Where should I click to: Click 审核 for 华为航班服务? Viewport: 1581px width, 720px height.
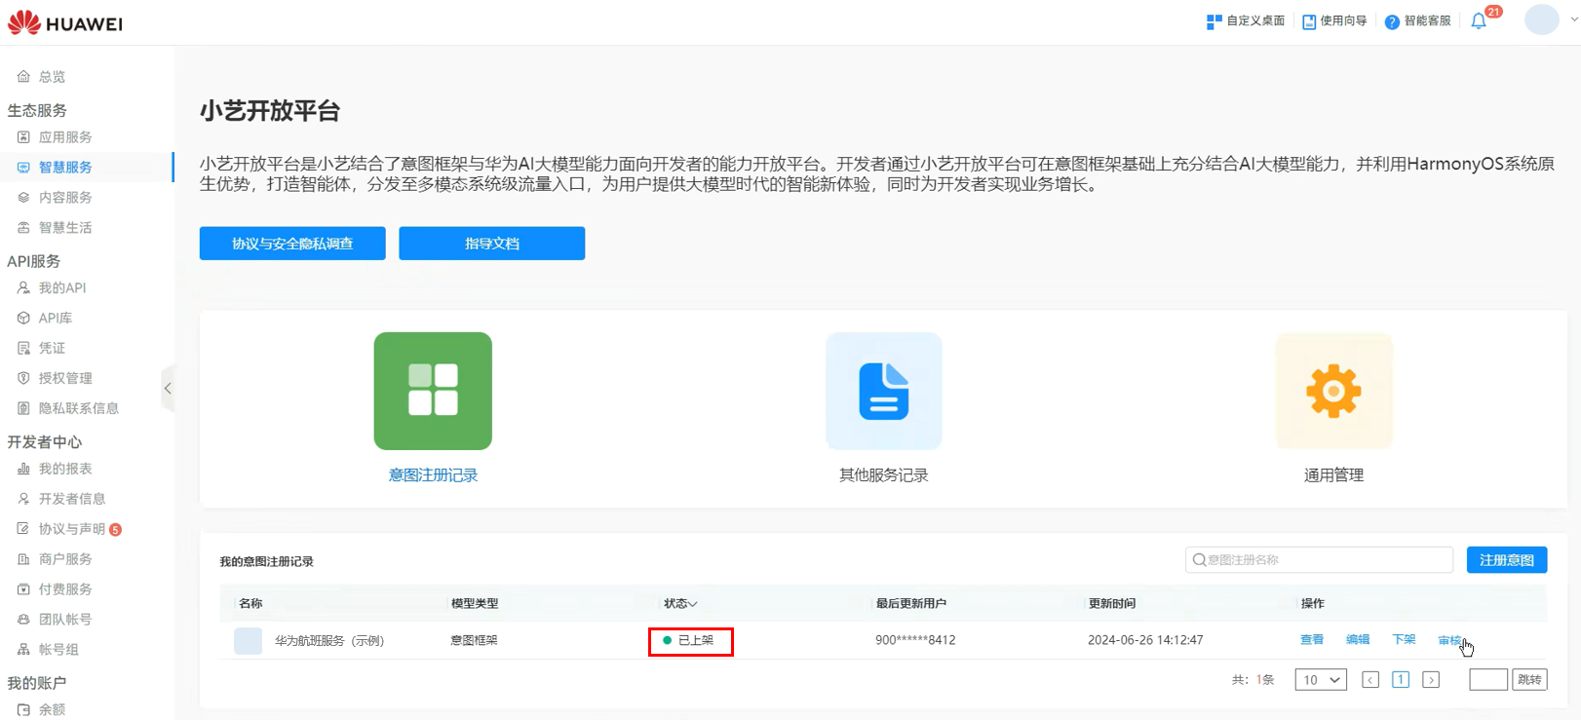pyautogui.click(x=1449, y=640)
